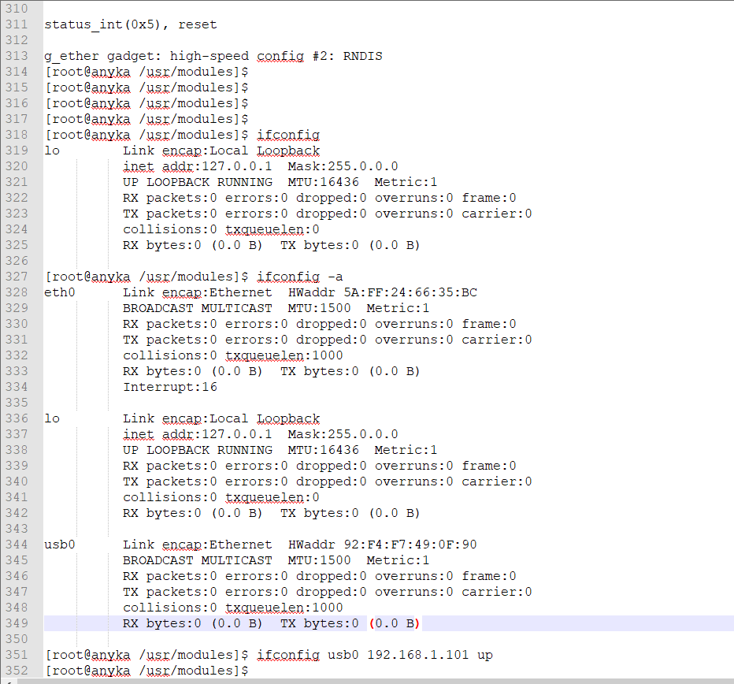Click 'UP LOOPBACK RUNNING' on line 321
The height and width of the screenshot is (684, 734).
click(x=198, y=182)
